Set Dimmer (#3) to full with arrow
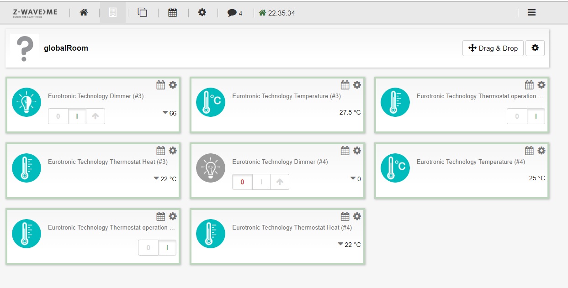568x288 pixels. [96, 116]
